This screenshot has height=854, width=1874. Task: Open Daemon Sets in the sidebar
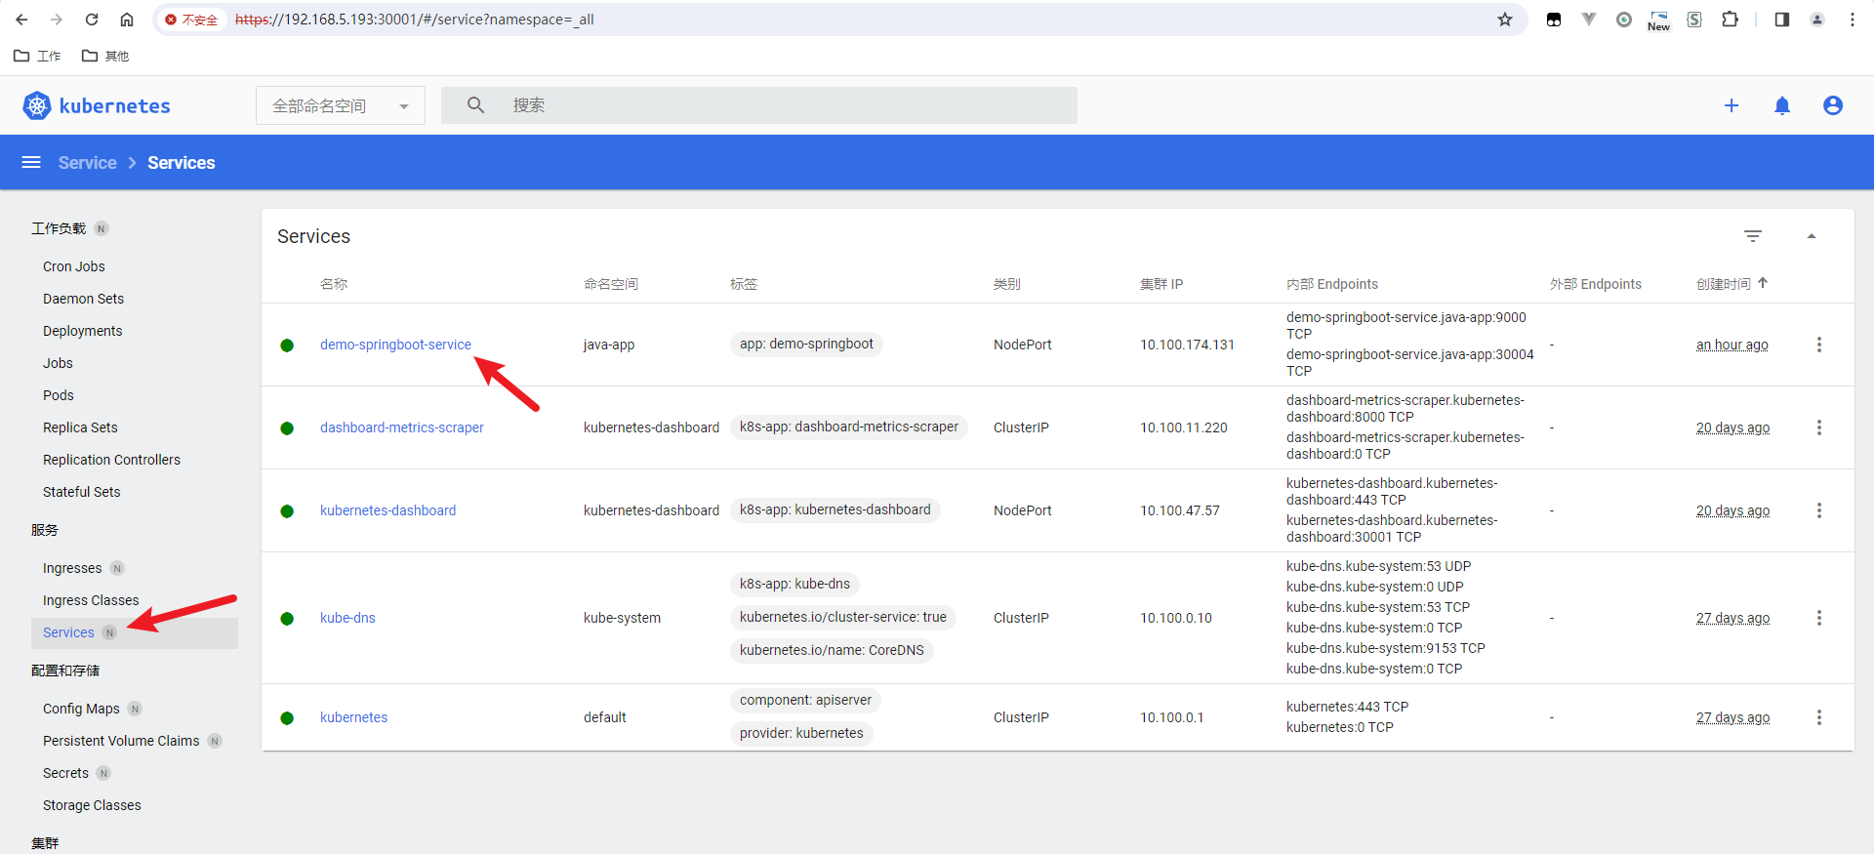[84, 299]
